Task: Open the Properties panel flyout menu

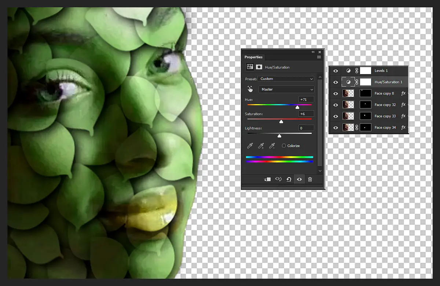Action: 319,57
